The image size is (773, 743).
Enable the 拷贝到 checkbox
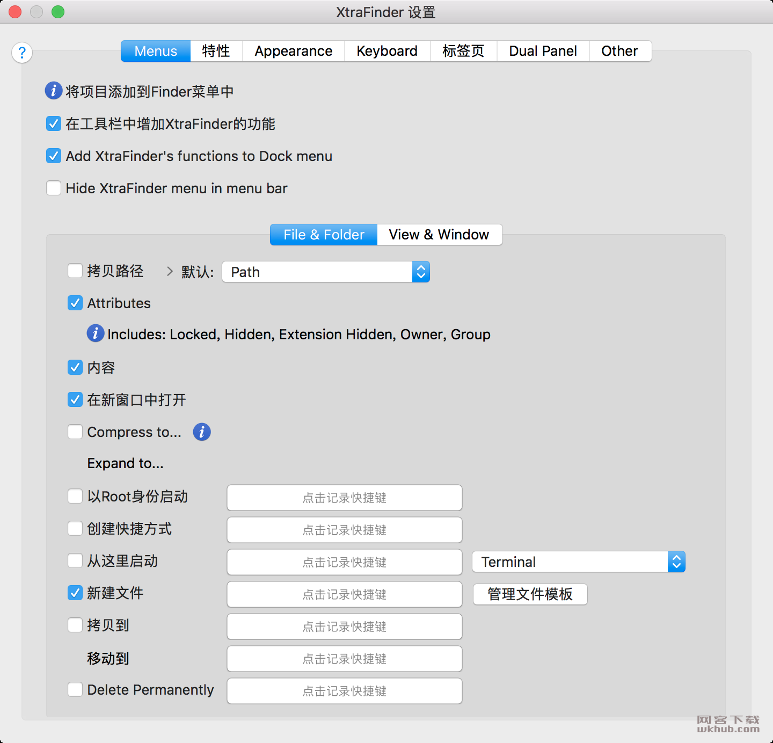click(75, 625)
